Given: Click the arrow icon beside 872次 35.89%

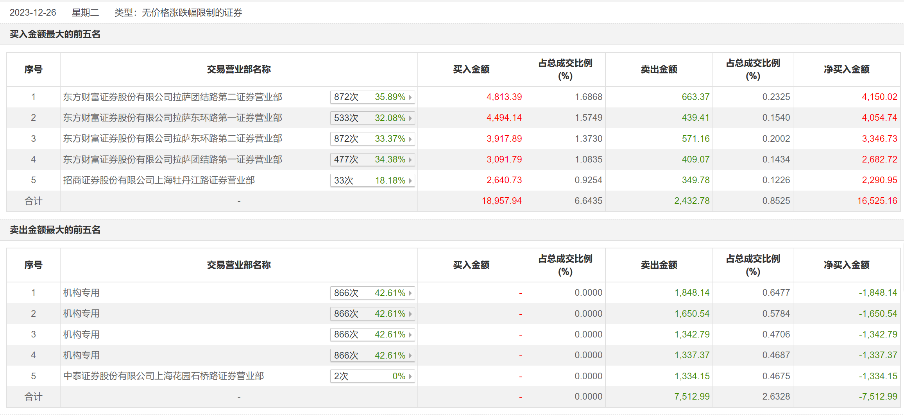Looking at the screenshot, I should (410, 97).
